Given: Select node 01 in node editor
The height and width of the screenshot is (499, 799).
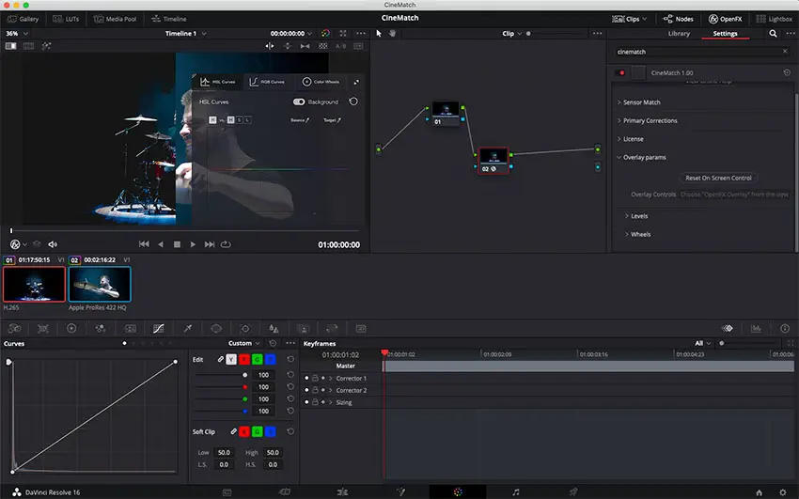Looking at the screenshot, I should coord(446,113).
